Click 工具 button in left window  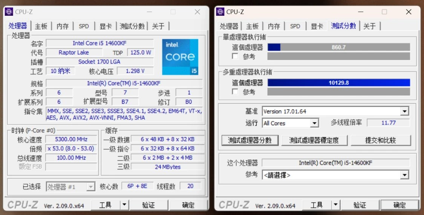(106, 205)
